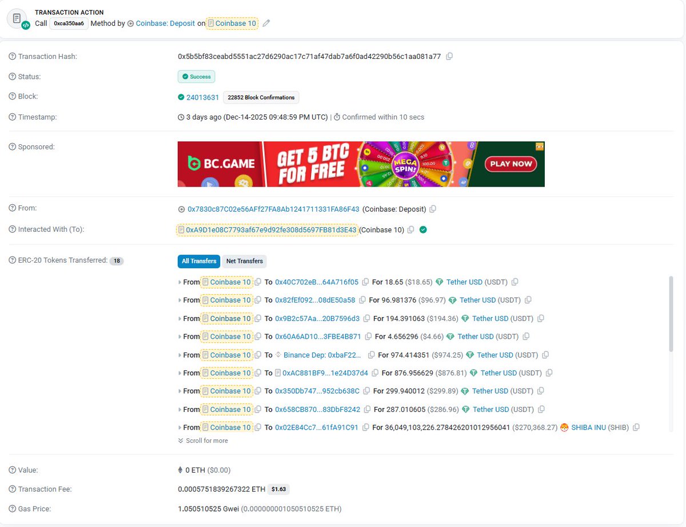Open block 24013631
The width and height of the screenshot is (686, 527).
coord(202,97)
